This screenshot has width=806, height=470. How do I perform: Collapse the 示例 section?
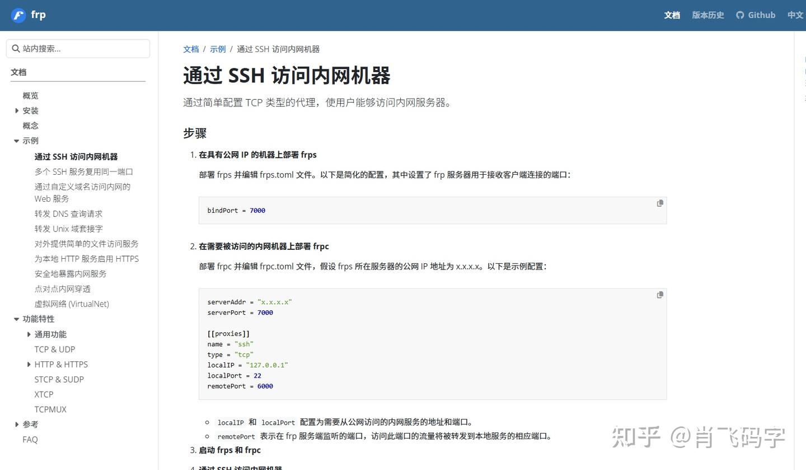[16, 141]
